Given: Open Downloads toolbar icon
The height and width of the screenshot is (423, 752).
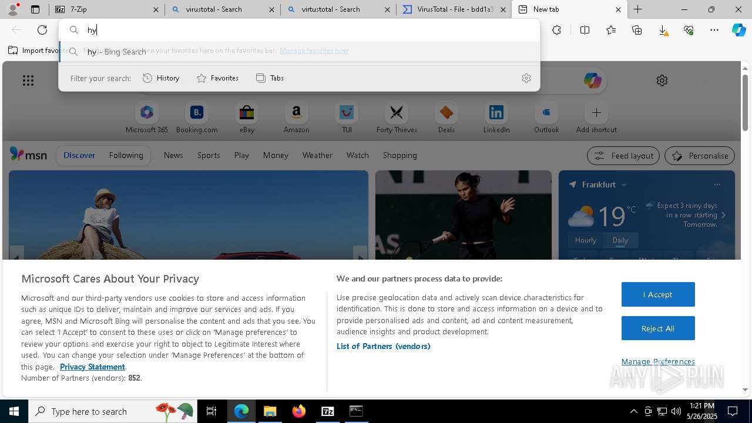Looking at the screenshot, I should click(x=663, y=30).
